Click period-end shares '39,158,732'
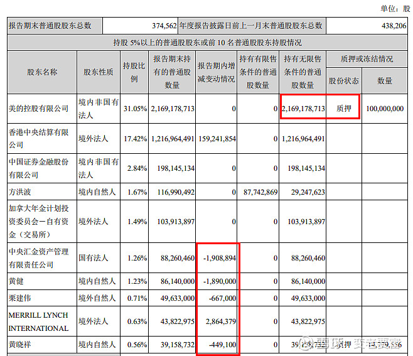 click(x=178, y=345)
